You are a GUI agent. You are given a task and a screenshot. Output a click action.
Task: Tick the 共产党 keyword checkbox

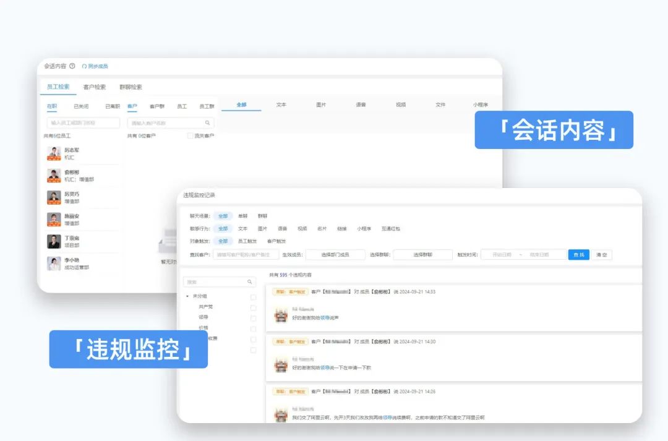(x=253, y=307)
